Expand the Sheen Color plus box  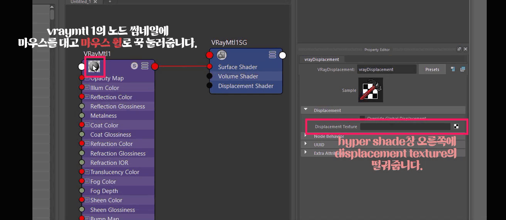pos(87,200)
